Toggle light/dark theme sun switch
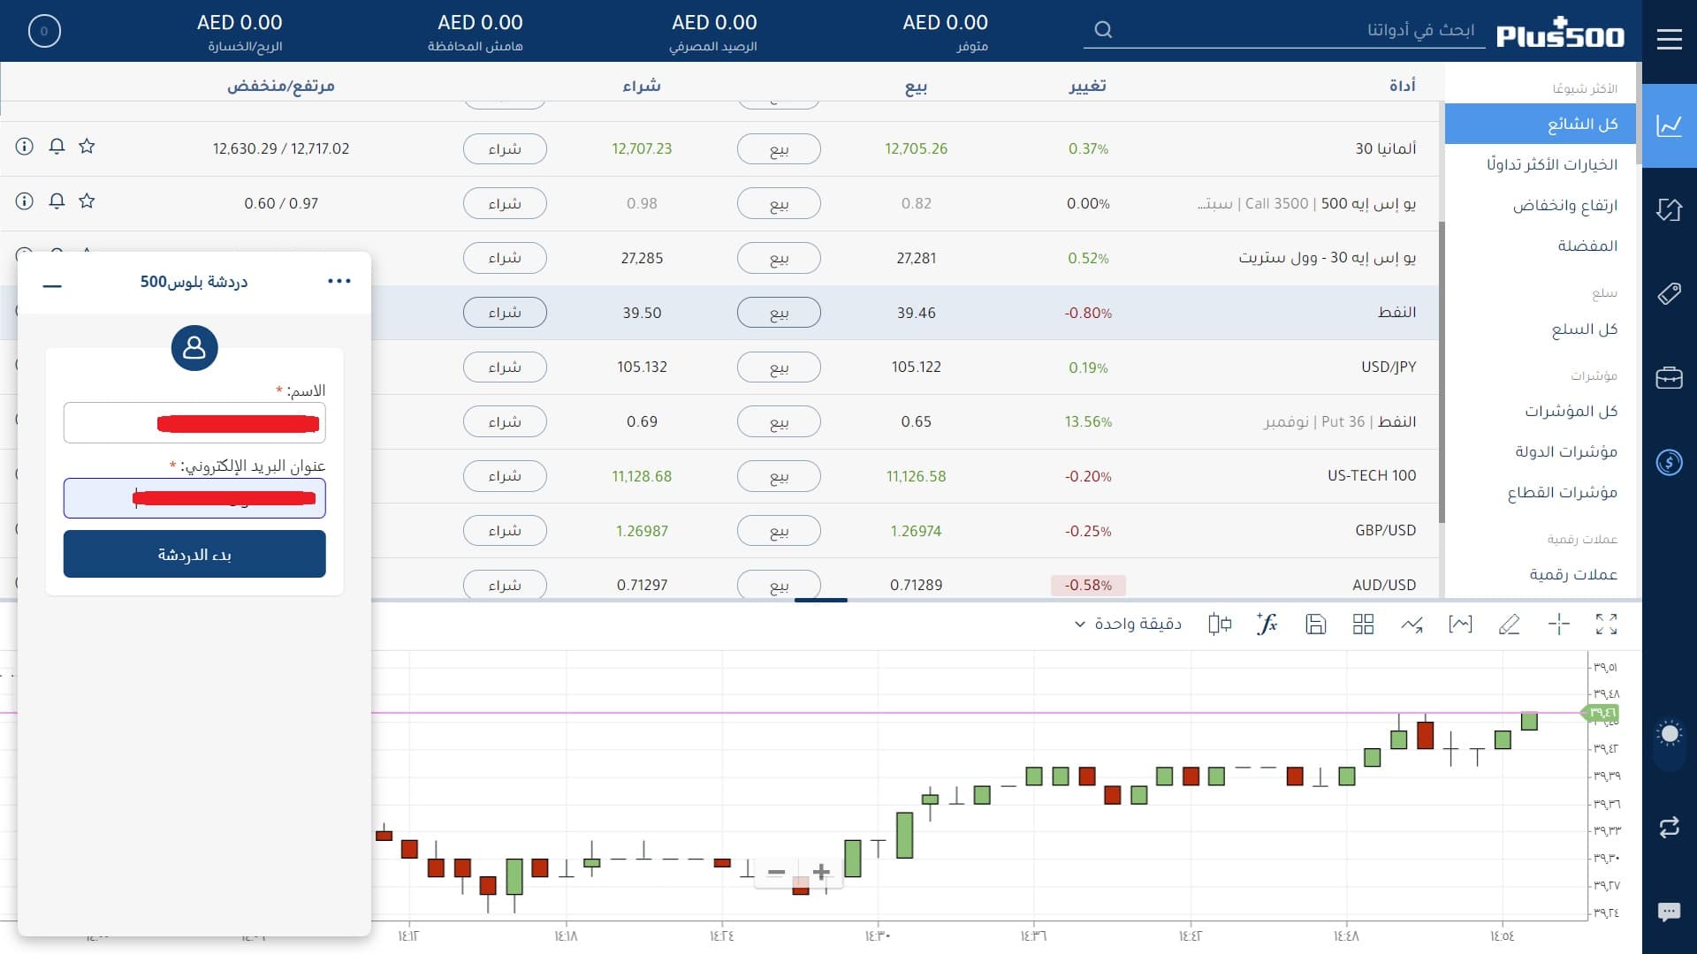1697x954 pixels. [1669, 735]
